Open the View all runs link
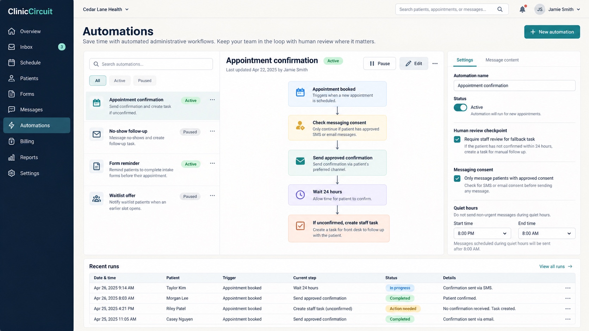 556,267
